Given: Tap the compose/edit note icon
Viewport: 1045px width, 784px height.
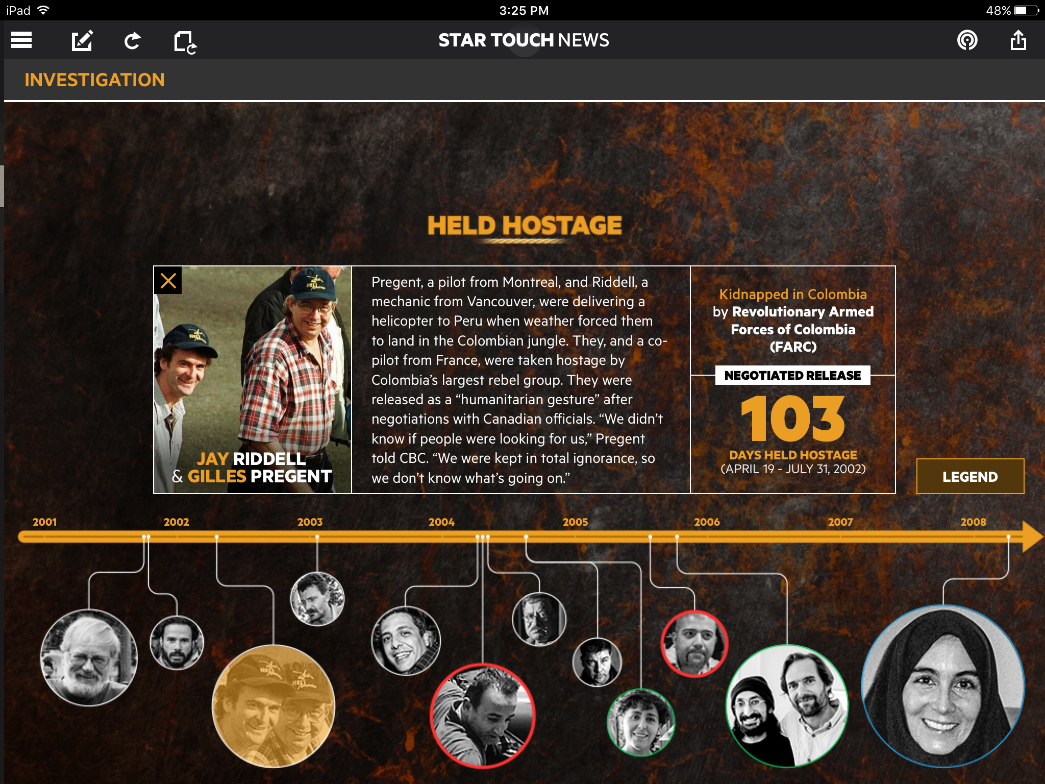Looking at the screenshot, I should click(82, 40).
